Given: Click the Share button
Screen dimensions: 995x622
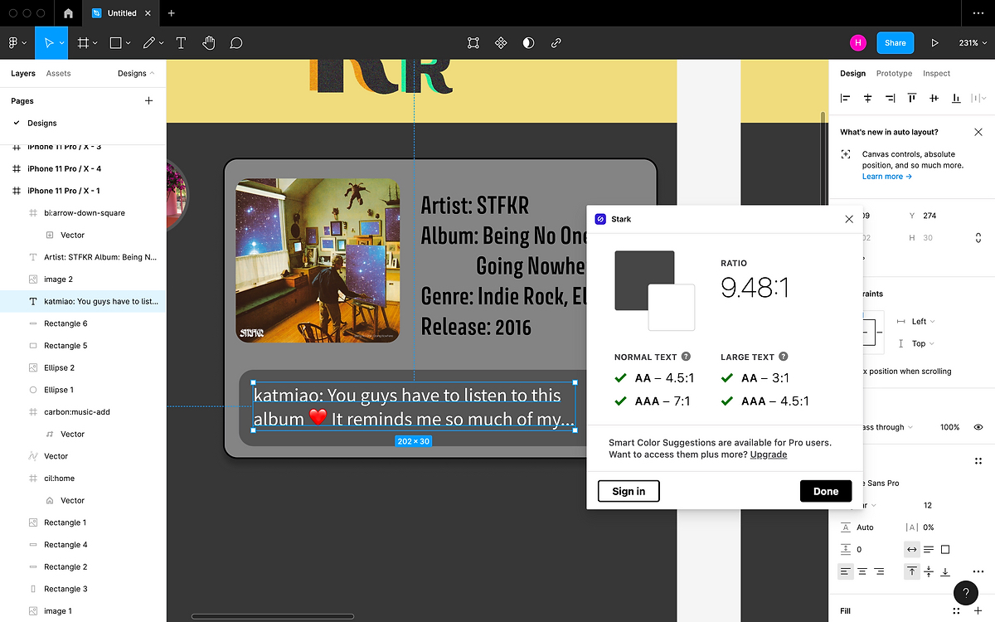Looking at the screenshot, I should 895,43.
